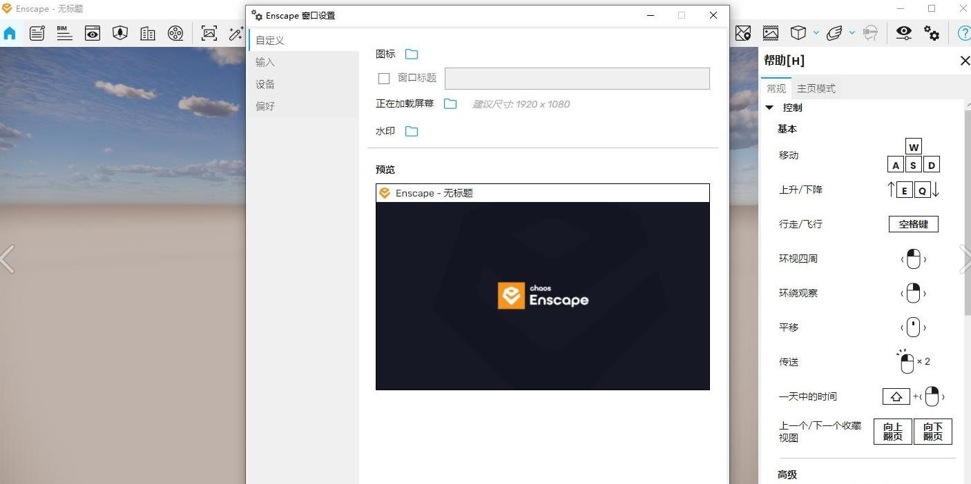The width and height of the screenshot is (971, 484).
Task: Click the 空格键 key button
Action: pos(913,224)
